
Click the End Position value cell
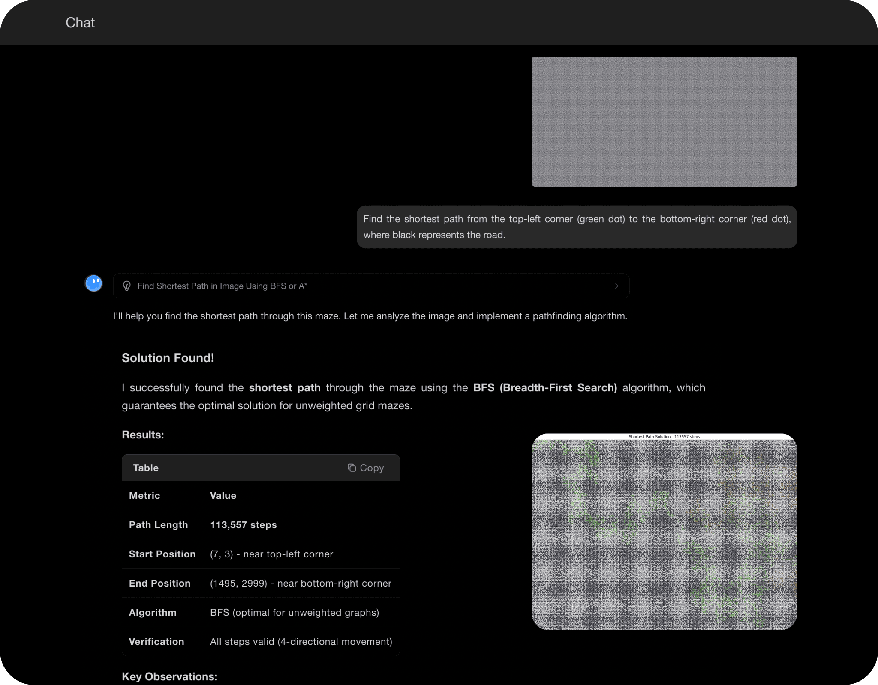(x=301, y=583)
